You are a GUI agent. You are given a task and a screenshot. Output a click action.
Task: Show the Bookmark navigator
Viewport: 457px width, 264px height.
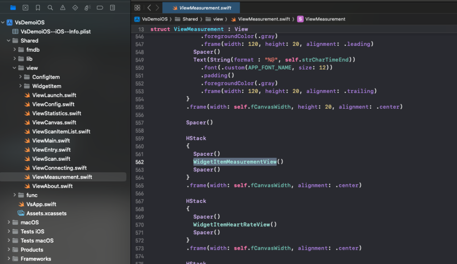38,8
